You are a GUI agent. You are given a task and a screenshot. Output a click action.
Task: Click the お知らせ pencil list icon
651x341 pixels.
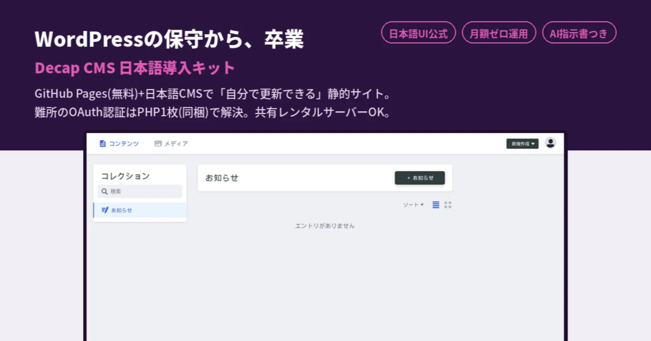tap(105, 210)
